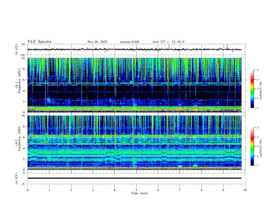Click the ch.1 "Frequency (kHz)" axis label
The width and height of the screenshot is (276, 213).
(x=19, y=81)
